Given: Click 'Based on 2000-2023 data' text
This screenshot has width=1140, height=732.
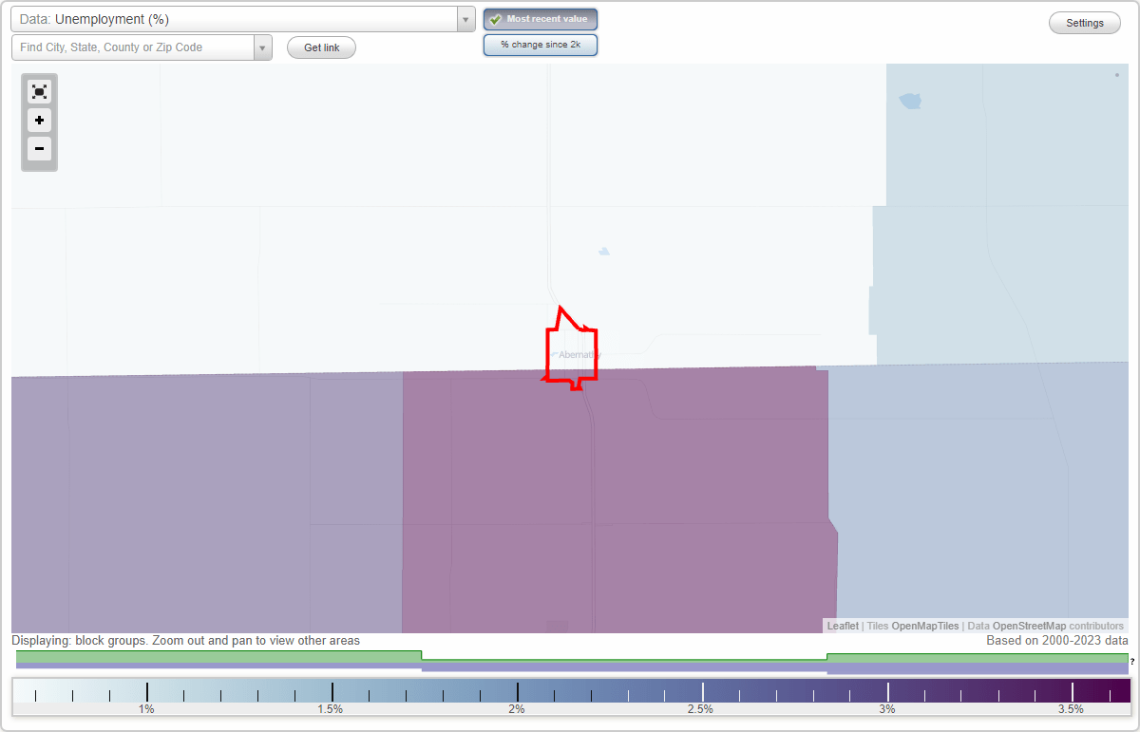Looking at the screenshot, I should click(1057, 641).
